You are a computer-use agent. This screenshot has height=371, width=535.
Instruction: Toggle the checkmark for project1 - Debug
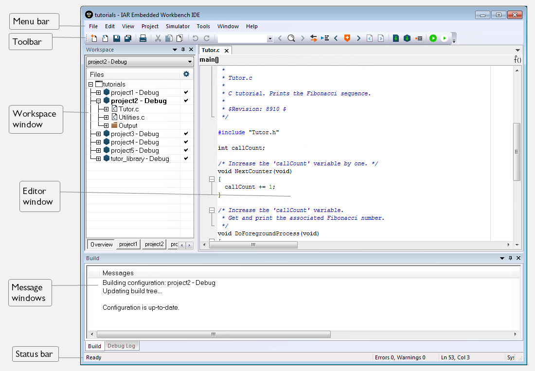pyautogui.click(x=186, y=92)
